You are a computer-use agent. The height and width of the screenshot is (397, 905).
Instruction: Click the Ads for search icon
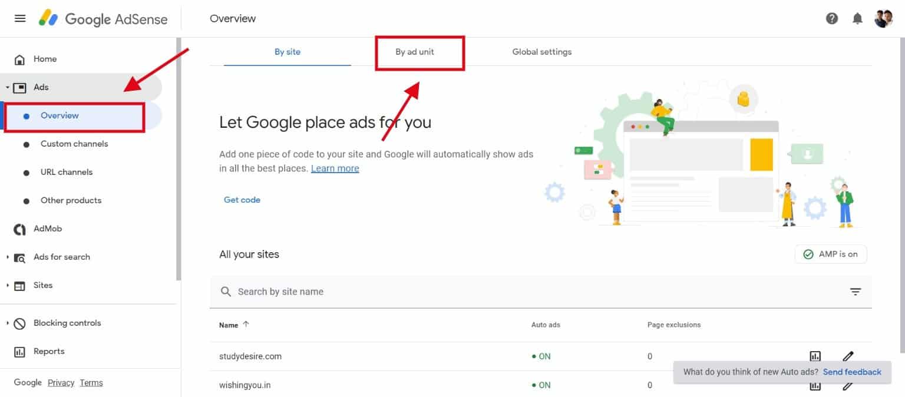tap(19, 257)
